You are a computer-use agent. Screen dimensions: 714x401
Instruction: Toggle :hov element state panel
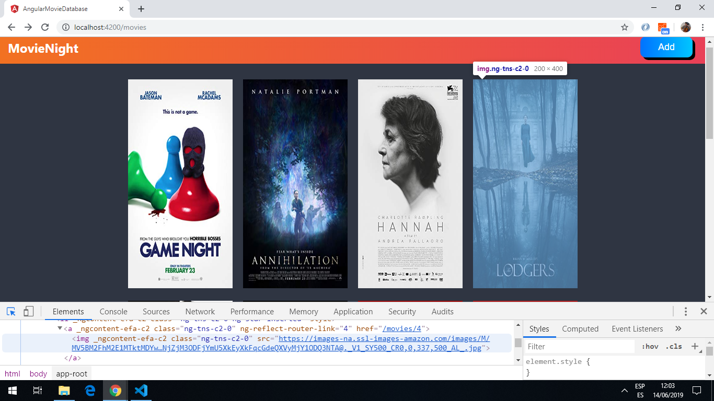(x=650, y=346)
